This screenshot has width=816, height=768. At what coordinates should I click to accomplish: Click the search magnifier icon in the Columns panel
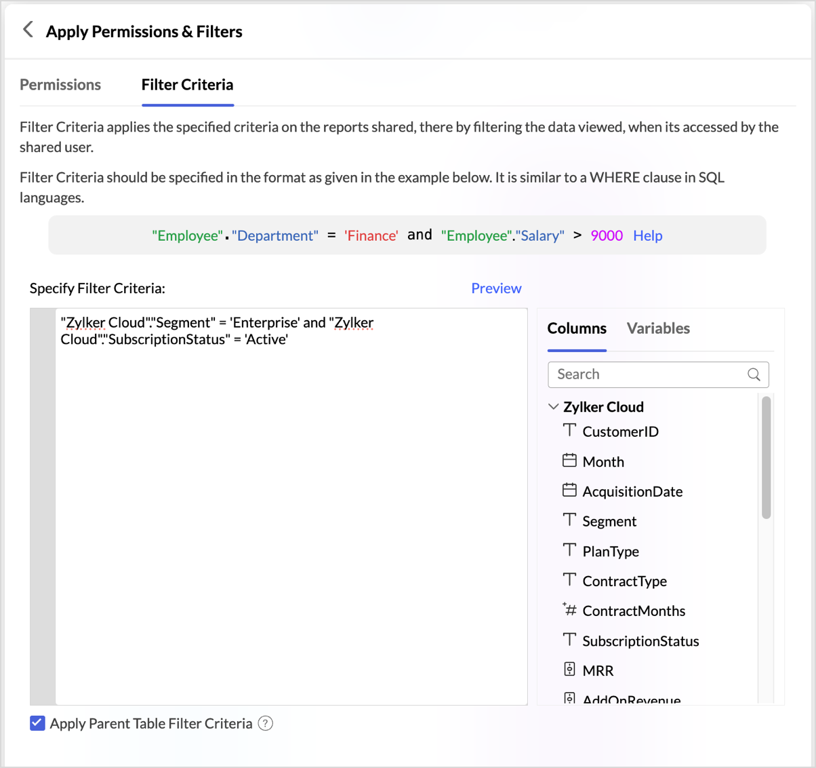point(754,375)
